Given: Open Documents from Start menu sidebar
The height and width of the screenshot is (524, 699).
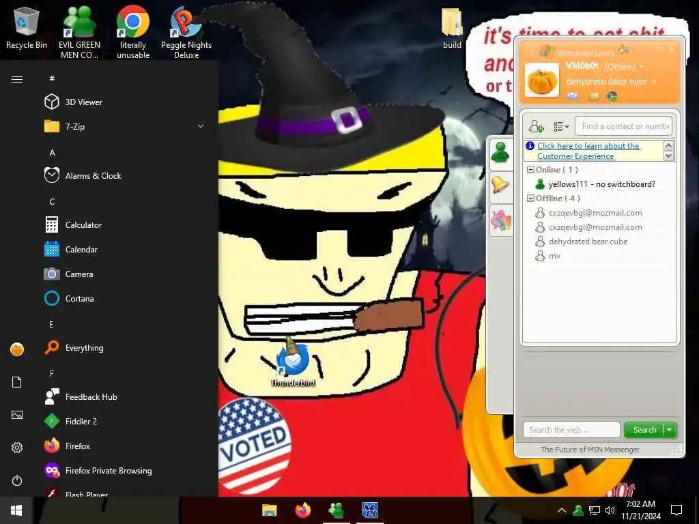Looking at the screenshot, I should 17,382.
